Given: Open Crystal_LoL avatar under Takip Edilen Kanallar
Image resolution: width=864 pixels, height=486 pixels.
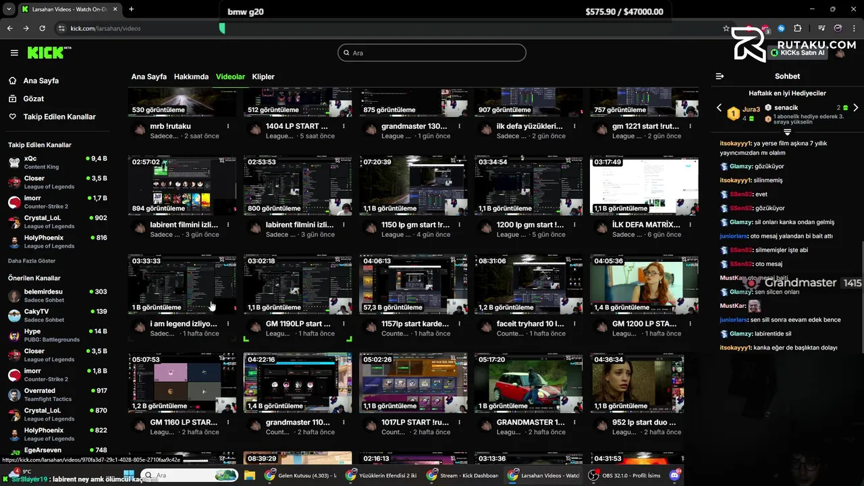Looking at the screenshot, I should [x=14, y=222].
